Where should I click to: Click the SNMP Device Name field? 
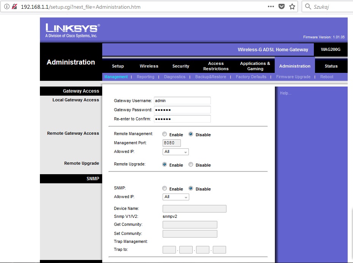point(195,209)
